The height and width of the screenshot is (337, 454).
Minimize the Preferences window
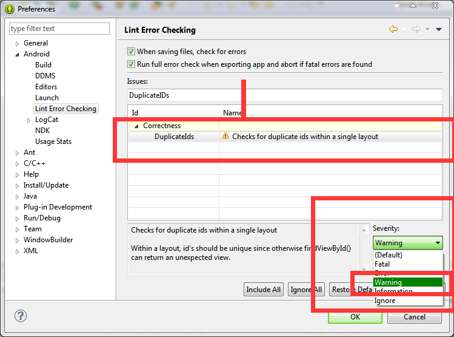pos(396,5)
